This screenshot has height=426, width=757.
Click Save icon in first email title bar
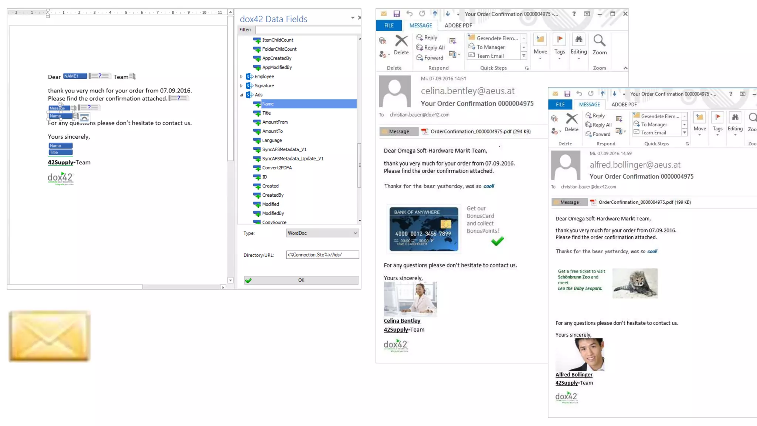click(396, 14)
